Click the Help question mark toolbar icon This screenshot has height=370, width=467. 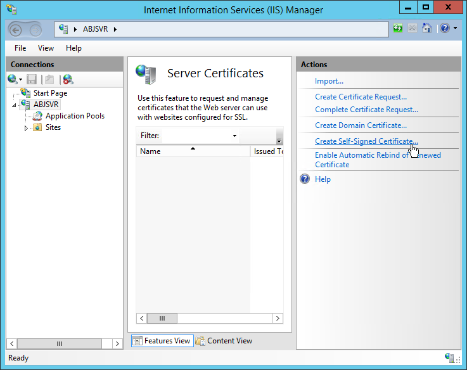pyautogui.click(x=445, y=29)
